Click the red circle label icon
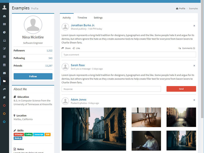This screenshot has width=204, height=153. pos(4,106)
